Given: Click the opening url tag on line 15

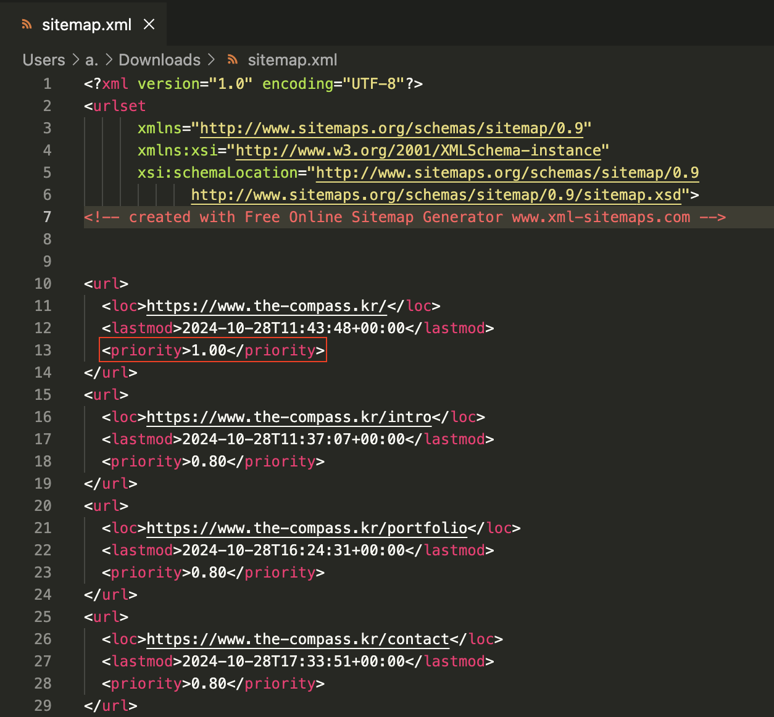Looking at the screenshot, I should click(x=106, y=395).
